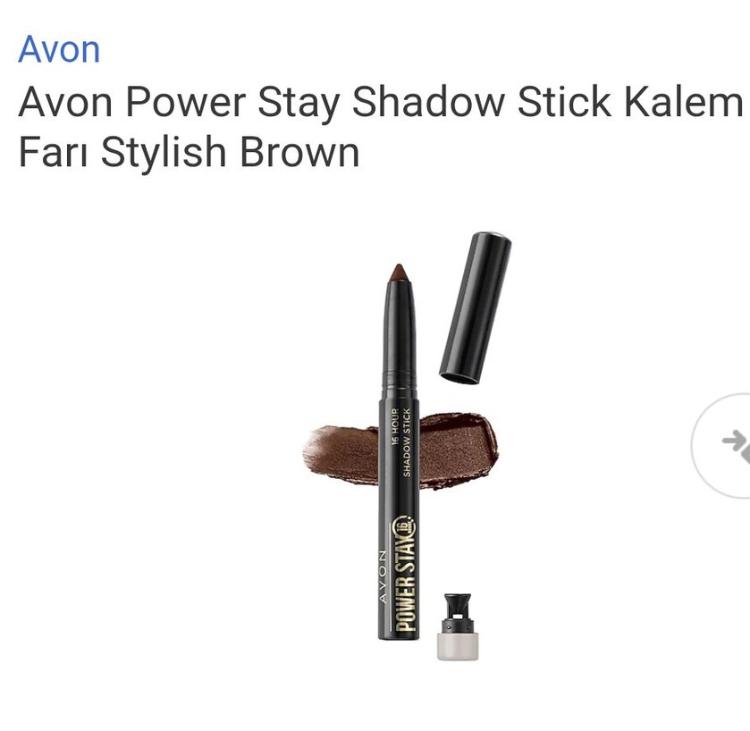Click the words Stylish Brown in the title
This screenshot has height=731, width=750.
click(230, 153)
